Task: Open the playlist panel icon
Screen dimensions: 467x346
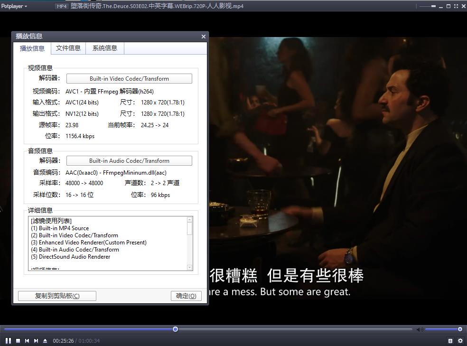Action: coord(450,341)
